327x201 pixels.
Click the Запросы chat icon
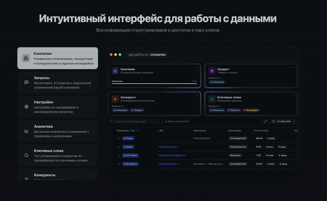coord(26,82)
